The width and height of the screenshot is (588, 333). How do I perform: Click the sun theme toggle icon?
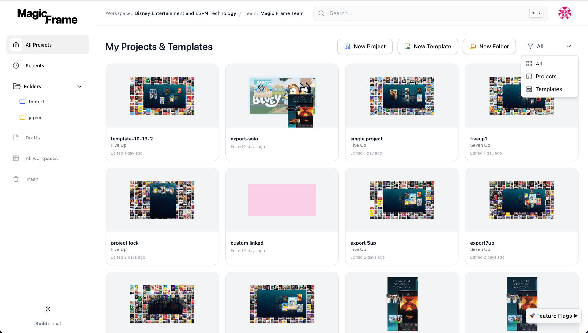tap(48, 309)
